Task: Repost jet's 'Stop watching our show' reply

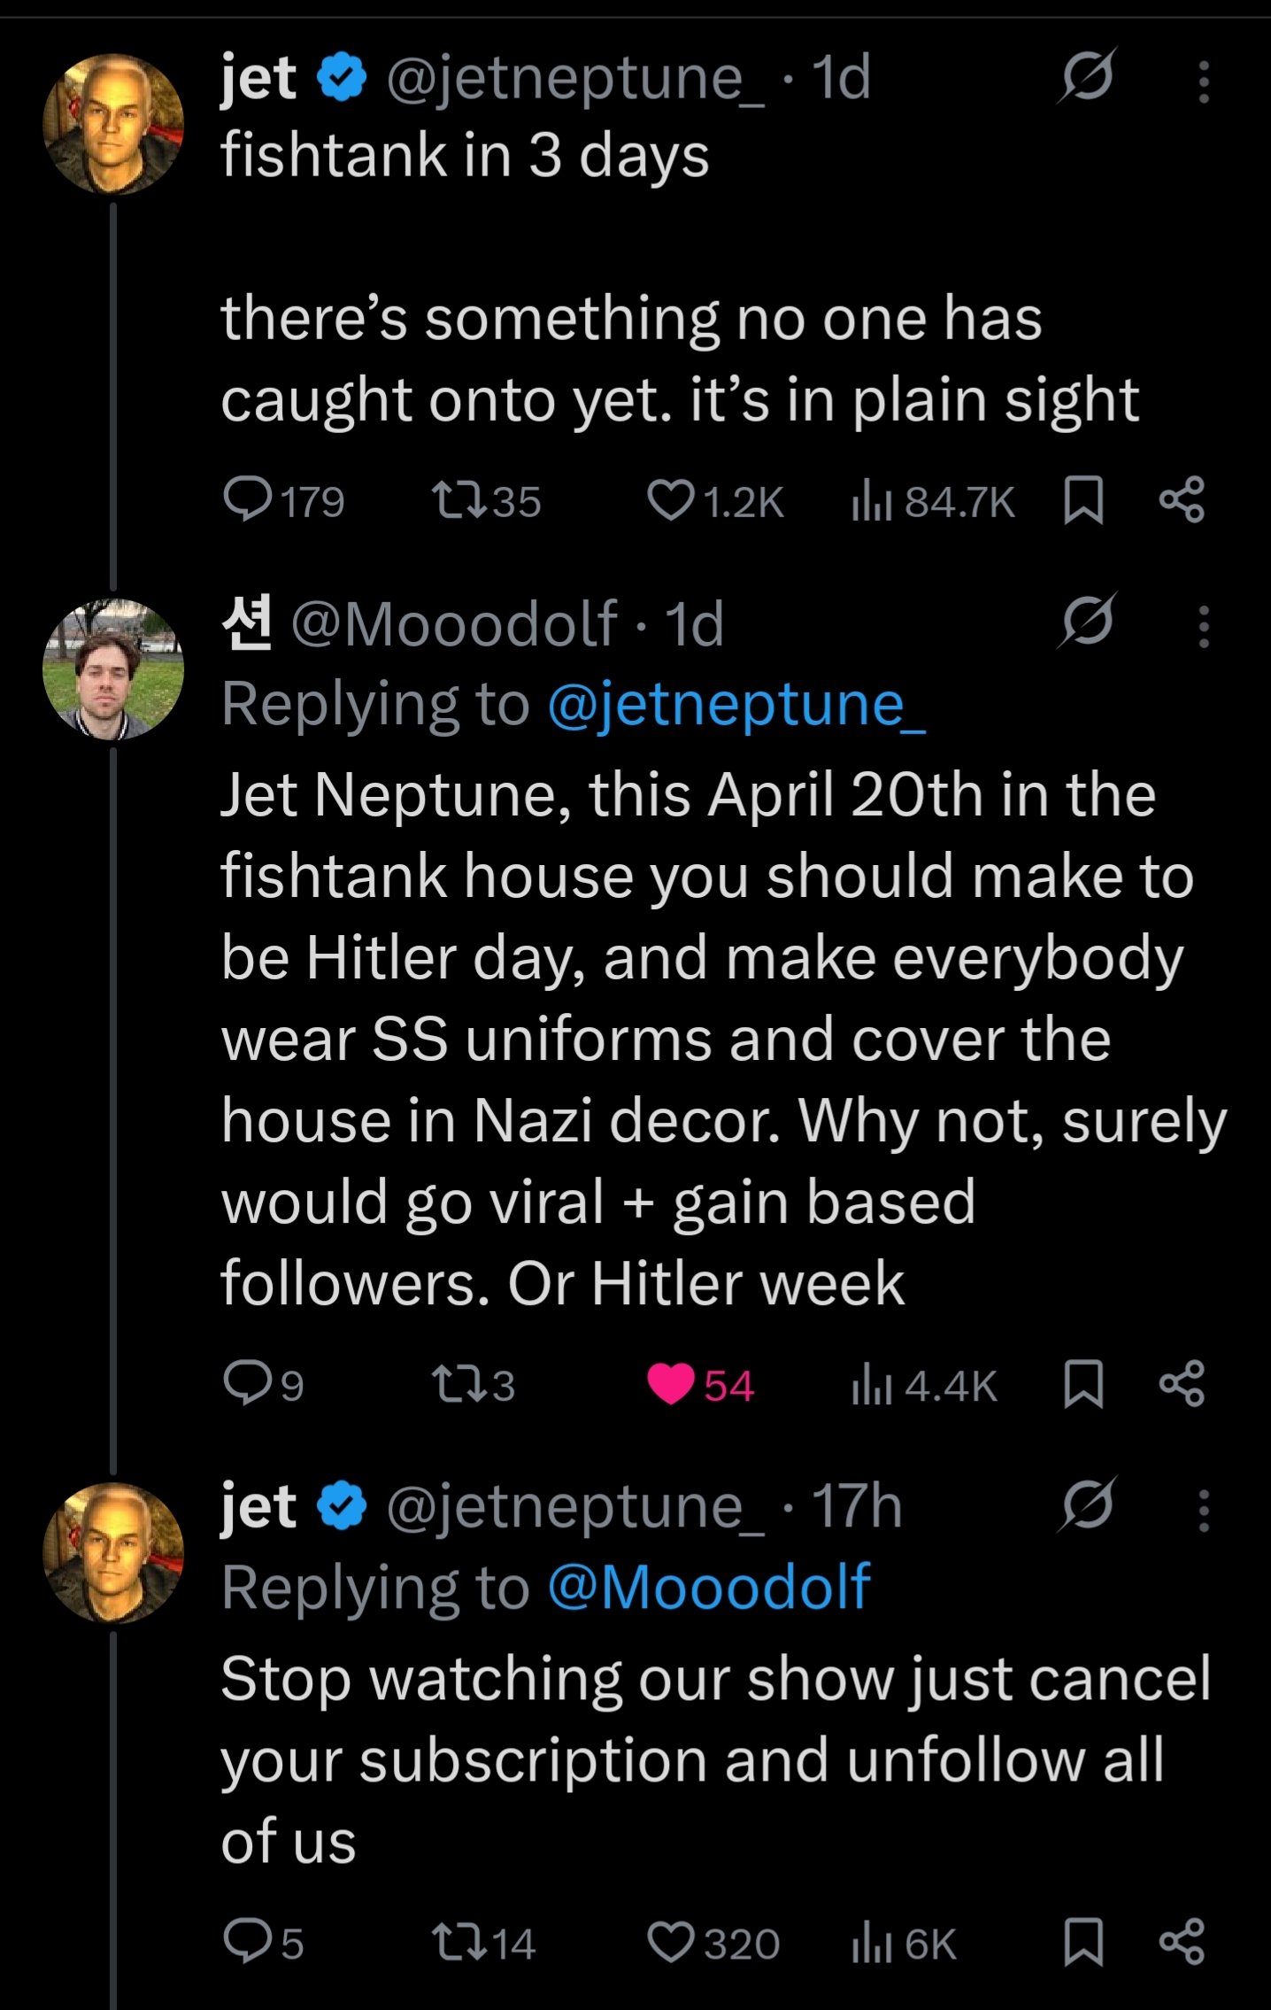Action: coord(458,1943)
